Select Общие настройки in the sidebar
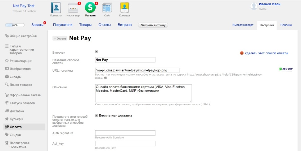 [23, 36]
